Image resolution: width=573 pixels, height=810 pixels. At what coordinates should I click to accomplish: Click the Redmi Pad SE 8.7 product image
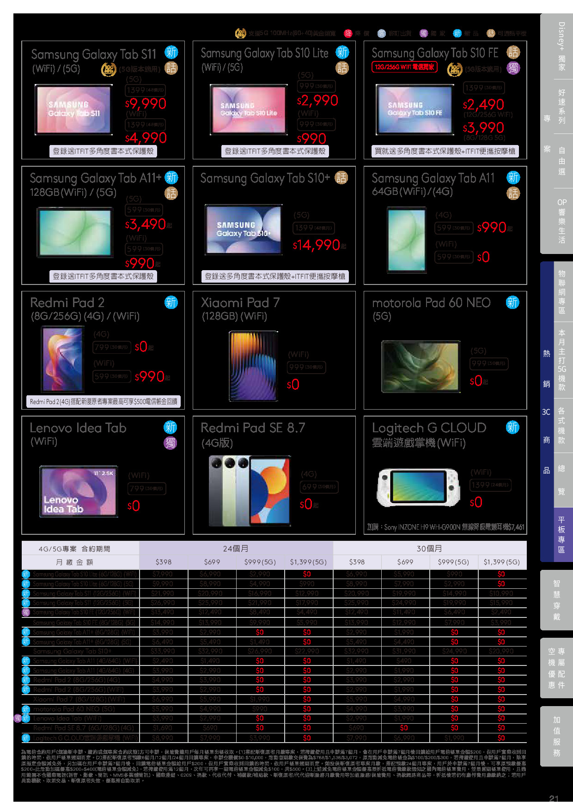point(250,490)
